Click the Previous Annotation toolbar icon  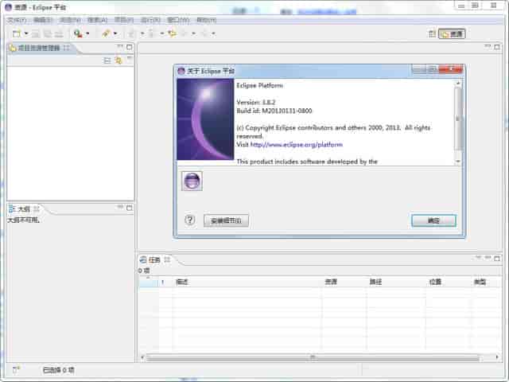point(151,33)
